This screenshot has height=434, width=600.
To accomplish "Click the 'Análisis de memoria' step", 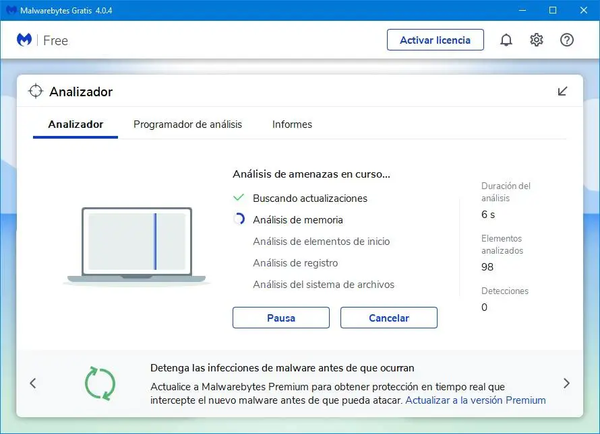I will tap(298, 219).
